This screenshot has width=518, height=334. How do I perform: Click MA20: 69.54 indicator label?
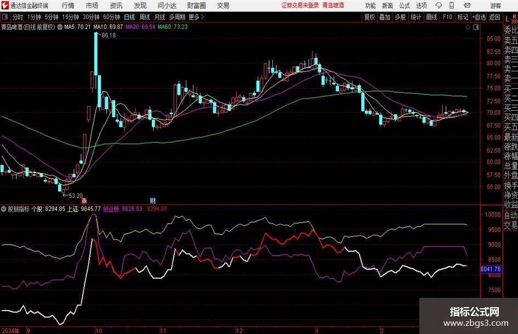click(x=140, y=27)
